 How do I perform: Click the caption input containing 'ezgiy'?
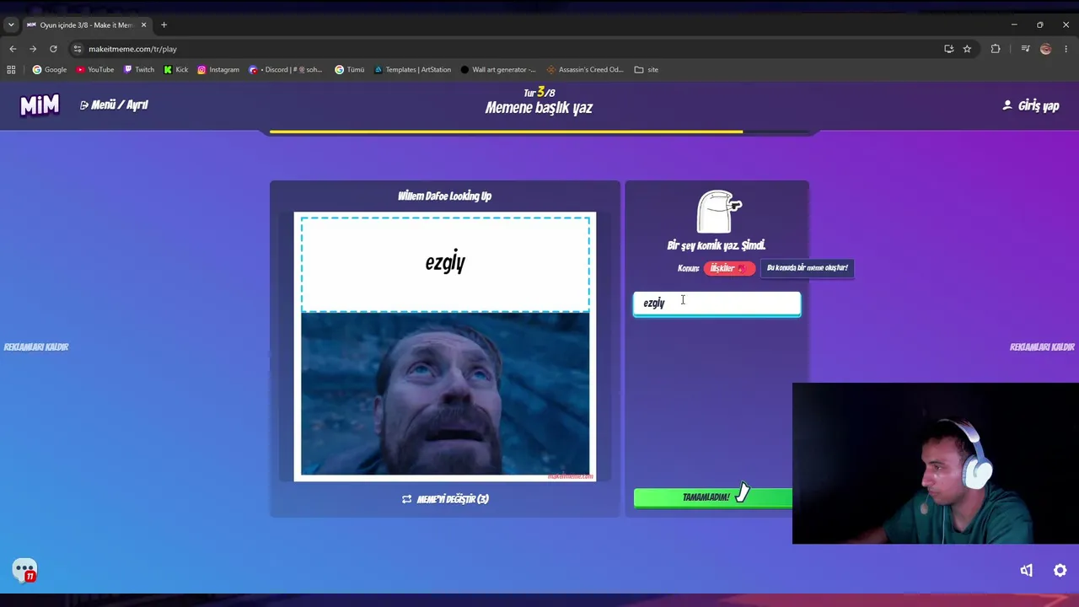tap(717, 303)
